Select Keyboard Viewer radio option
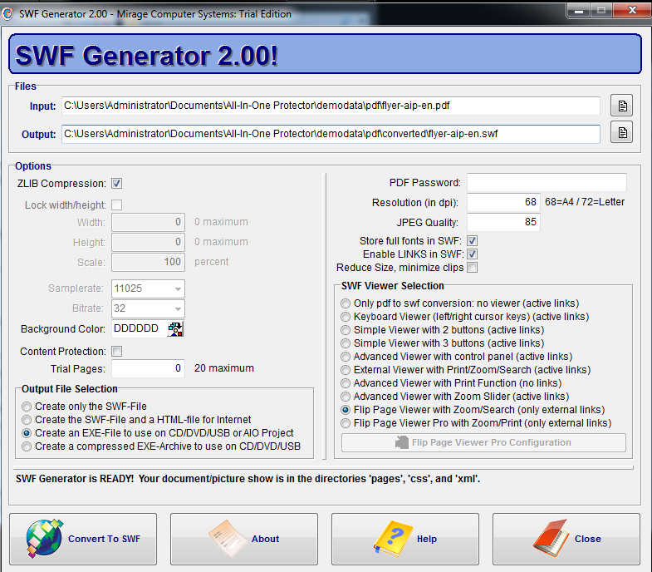 point(346,317)
